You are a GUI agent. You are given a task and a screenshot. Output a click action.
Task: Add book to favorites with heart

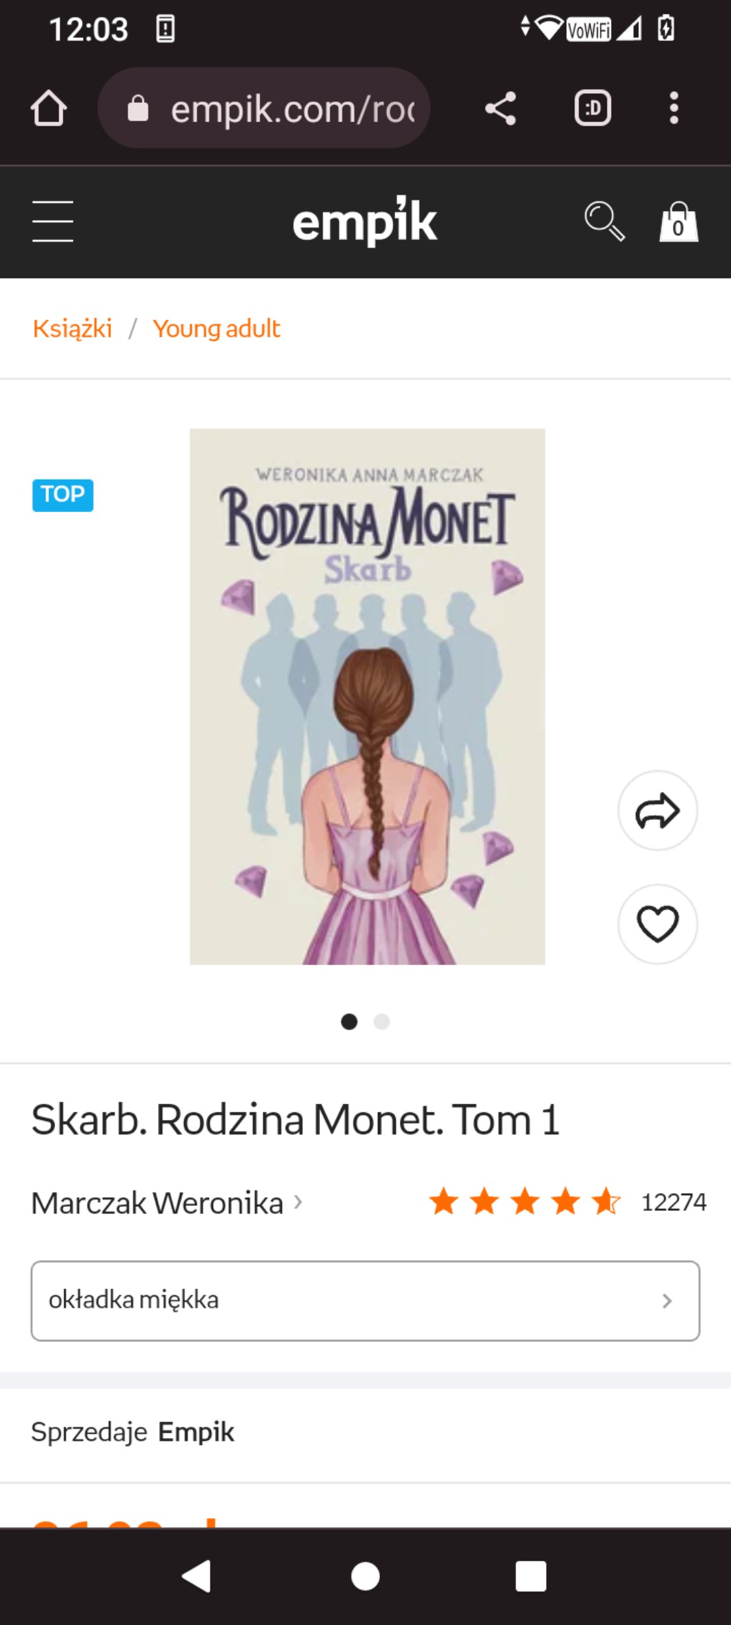click(657, 924)
